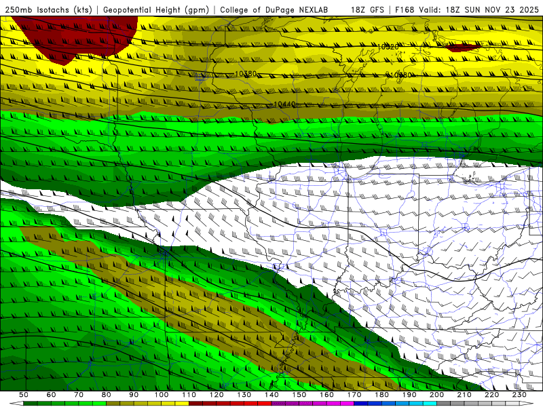Click the 'Geopotential Height (gpm)' title text

click(x=156, y=9)
